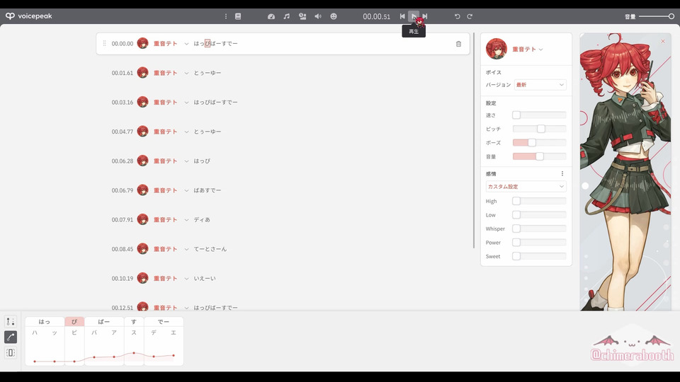Click the text とぅーゆー on 00.01.61 line
The width and height of the screenshot is (680, 382).
[x=208, y=73]
